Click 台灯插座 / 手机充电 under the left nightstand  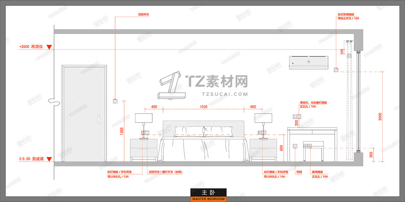pos(119,172)
